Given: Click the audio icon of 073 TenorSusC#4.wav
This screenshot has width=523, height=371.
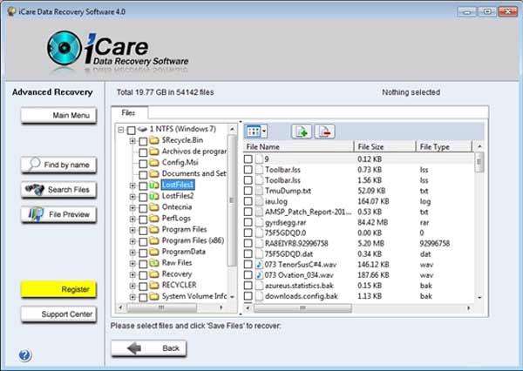Looking at the screenshot, I should click(259, 265).
